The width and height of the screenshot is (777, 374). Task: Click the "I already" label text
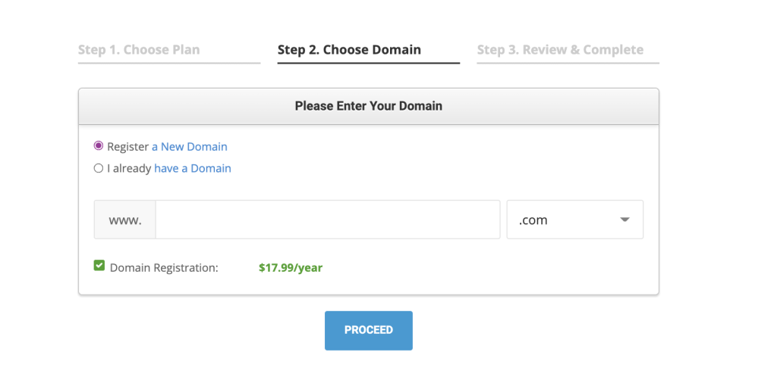[129, 169]
